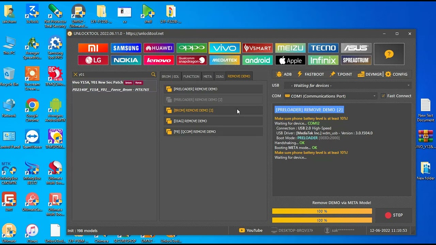Select the Apple brand logo
The height and width of the screenshot is (245, 436).
290,60
